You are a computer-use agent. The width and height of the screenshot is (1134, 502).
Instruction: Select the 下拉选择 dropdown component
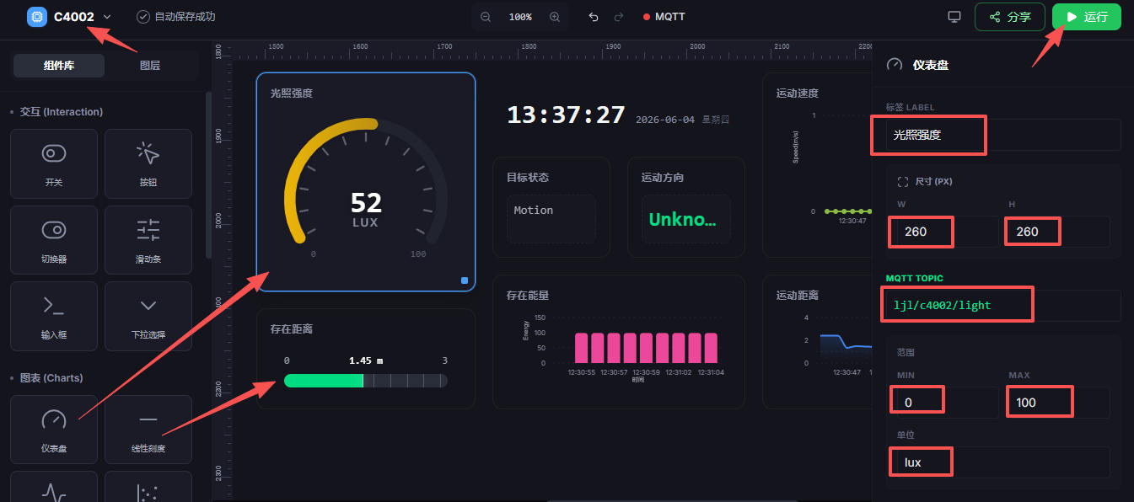pyautogui.click(x=148, y=316)
